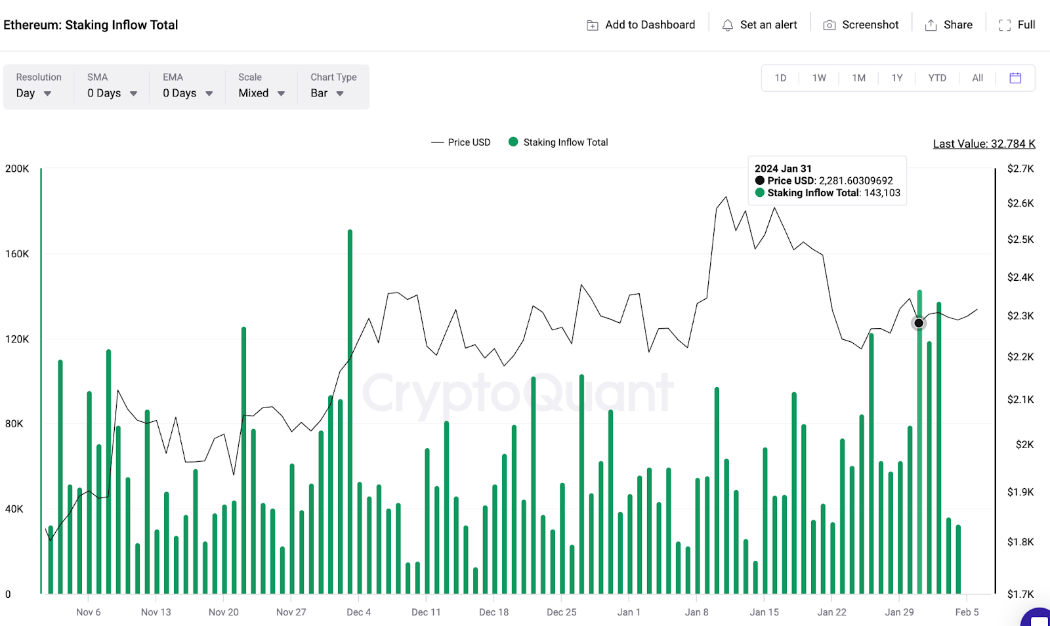This screenshot has height=626, width=1050.
Task: Open the SMA 0 Days control
Action: click(111, 93)
